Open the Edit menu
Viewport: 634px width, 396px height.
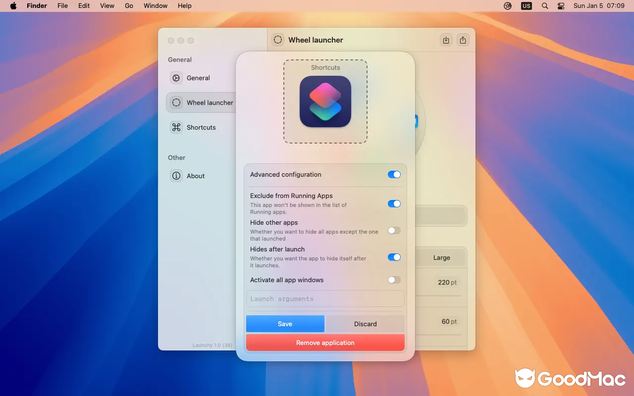84,6
